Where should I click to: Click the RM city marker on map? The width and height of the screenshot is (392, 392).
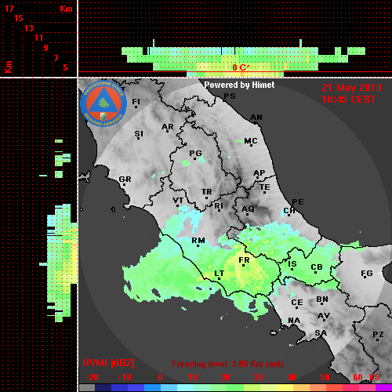coord(198,245)
